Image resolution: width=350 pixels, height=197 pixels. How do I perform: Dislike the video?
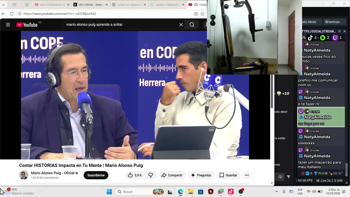click(x=151, y=175)
